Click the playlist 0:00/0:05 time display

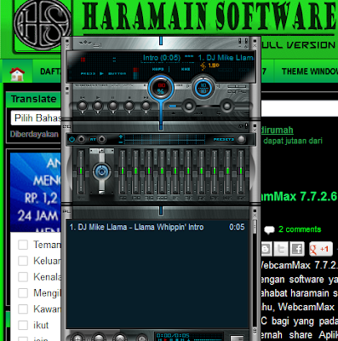(173, 336)
